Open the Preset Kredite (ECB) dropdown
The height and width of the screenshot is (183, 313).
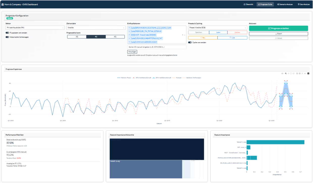point(218,28)
